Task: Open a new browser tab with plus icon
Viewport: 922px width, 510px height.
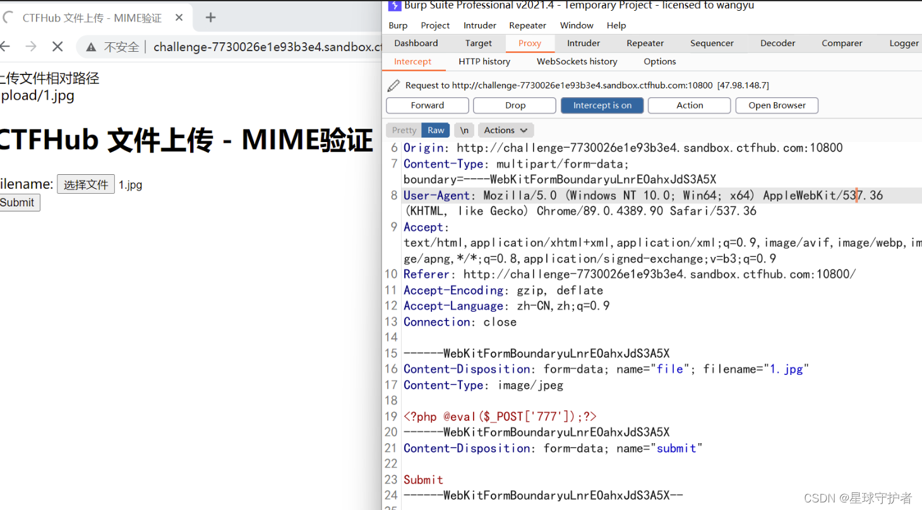Action: point(211,18)
